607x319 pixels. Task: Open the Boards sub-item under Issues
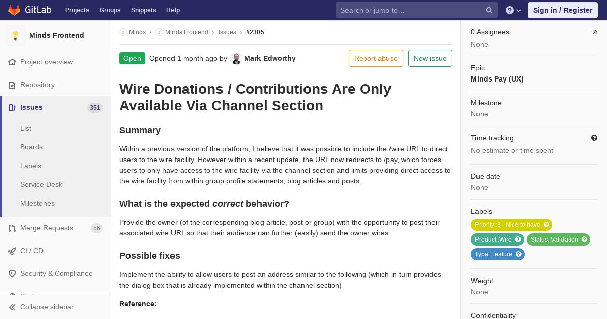[x=31, y=147]
